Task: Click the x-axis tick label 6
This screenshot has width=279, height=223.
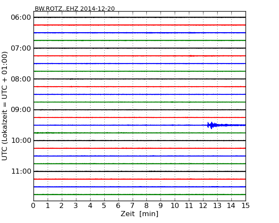Action: click(118, 205)
